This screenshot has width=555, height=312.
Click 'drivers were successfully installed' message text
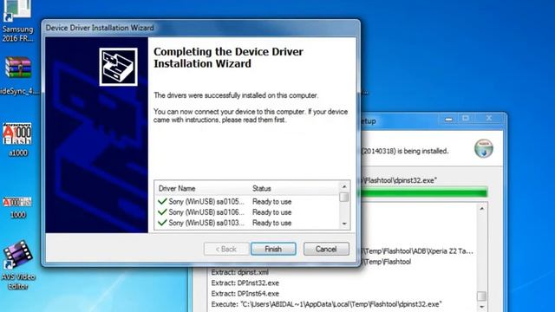(236, 95)
